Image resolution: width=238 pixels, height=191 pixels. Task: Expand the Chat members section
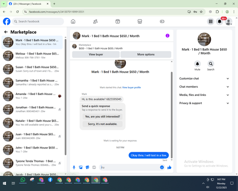(x=204, y=87)
